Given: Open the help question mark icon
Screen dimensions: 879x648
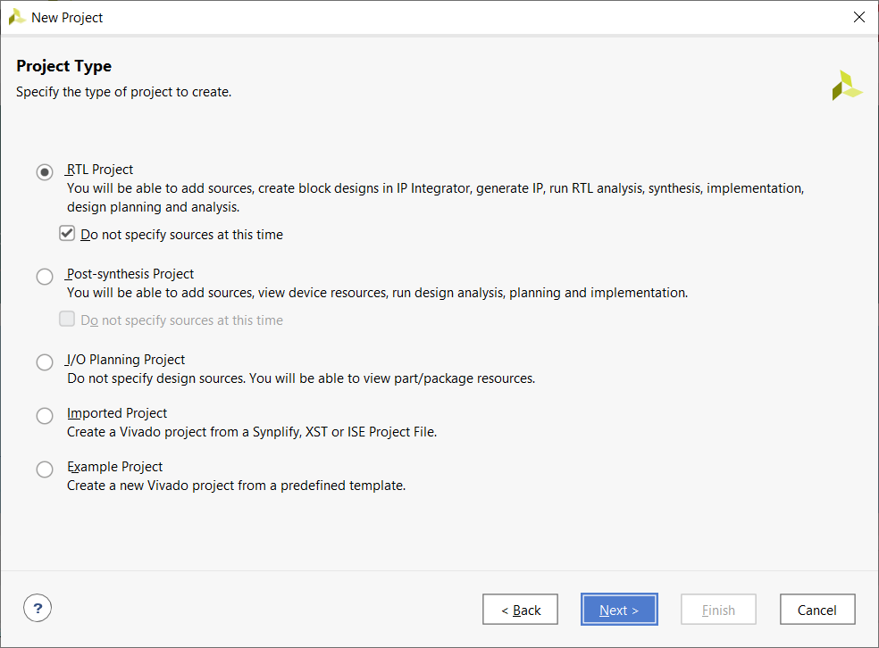Looking at the screenshot, I should tap(38, 608).
